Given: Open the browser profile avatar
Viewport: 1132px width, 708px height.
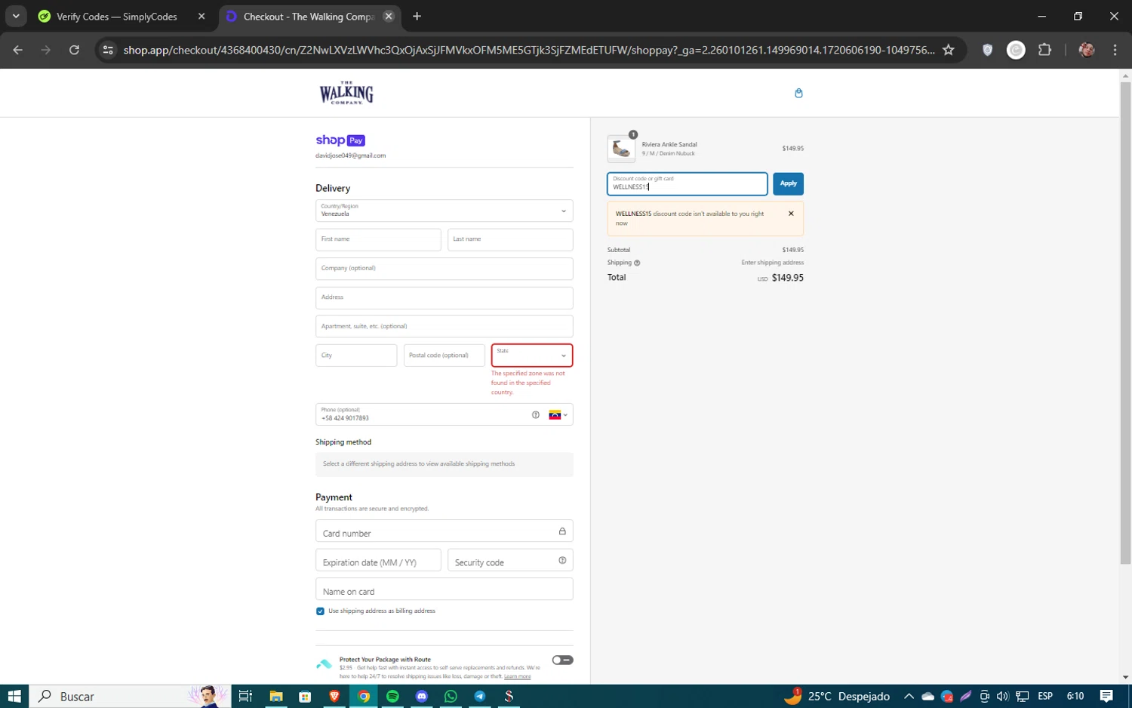Looking at the screenshot, I should (1087, 50).
